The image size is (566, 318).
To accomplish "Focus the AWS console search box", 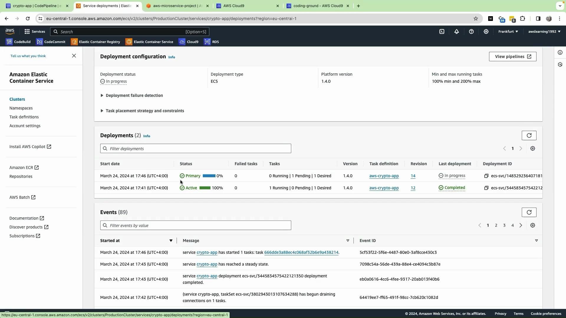I will 130,32.
